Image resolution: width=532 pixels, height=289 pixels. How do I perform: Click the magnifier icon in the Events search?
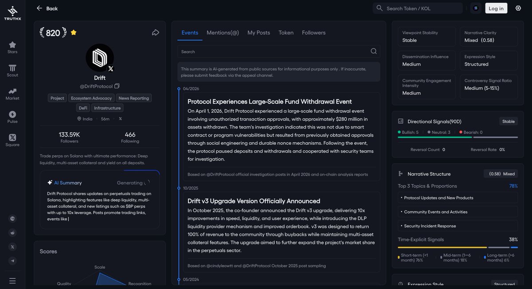pos(374,51)
